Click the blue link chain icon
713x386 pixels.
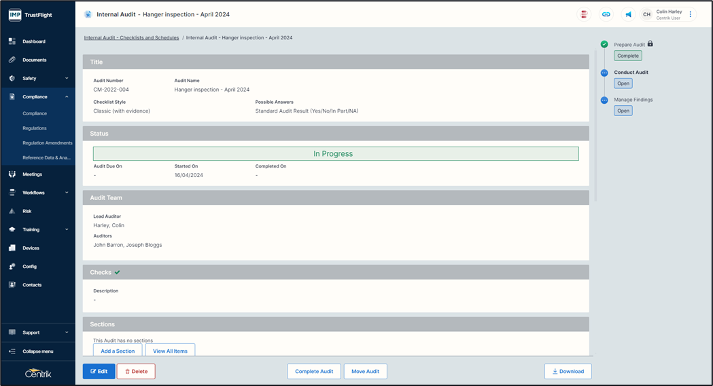(x=606, y=14)
